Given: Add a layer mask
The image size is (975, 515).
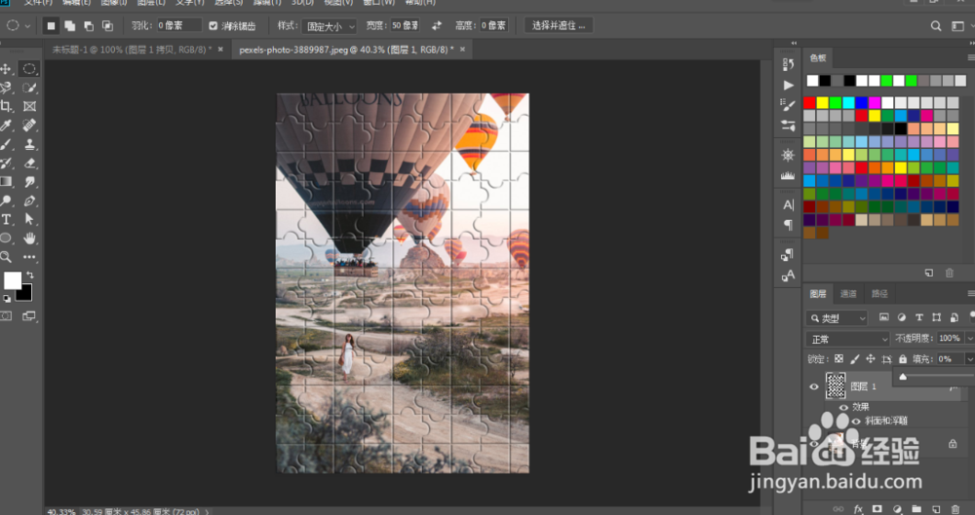Looking at the screenshot, I should click(x=877, y=509).
